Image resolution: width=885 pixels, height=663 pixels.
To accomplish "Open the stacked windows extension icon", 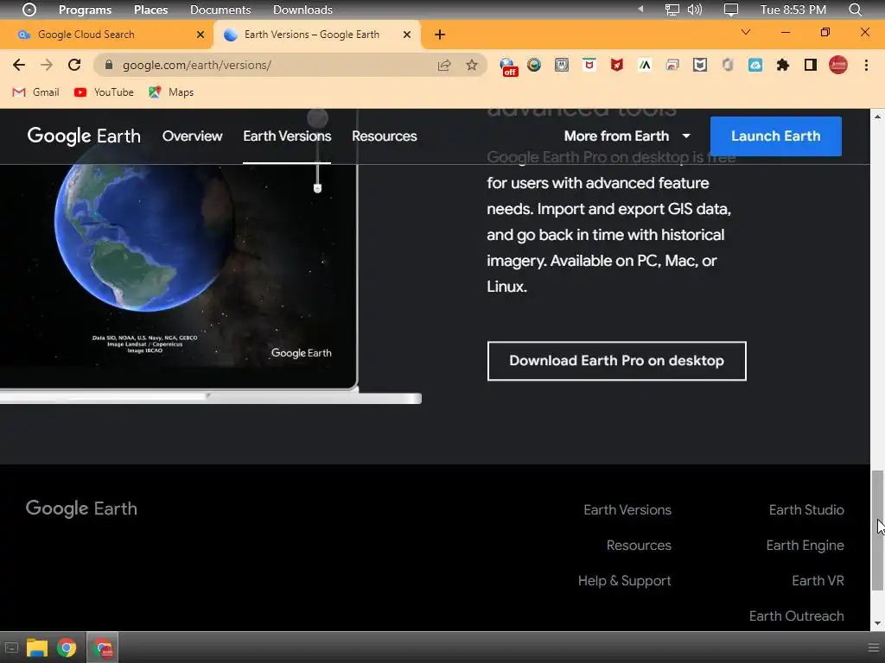I will click(x=672, y=65).
